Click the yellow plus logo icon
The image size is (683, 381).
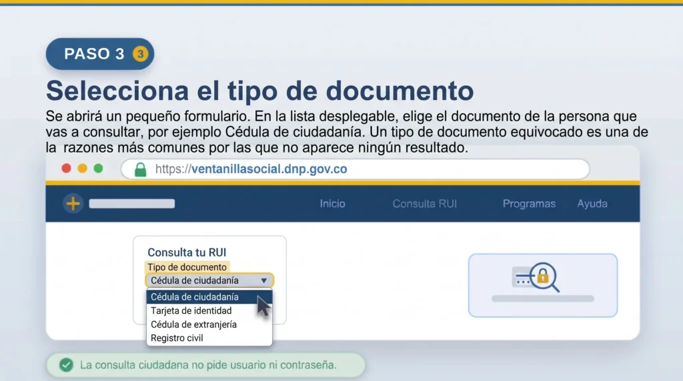[73, 204]
